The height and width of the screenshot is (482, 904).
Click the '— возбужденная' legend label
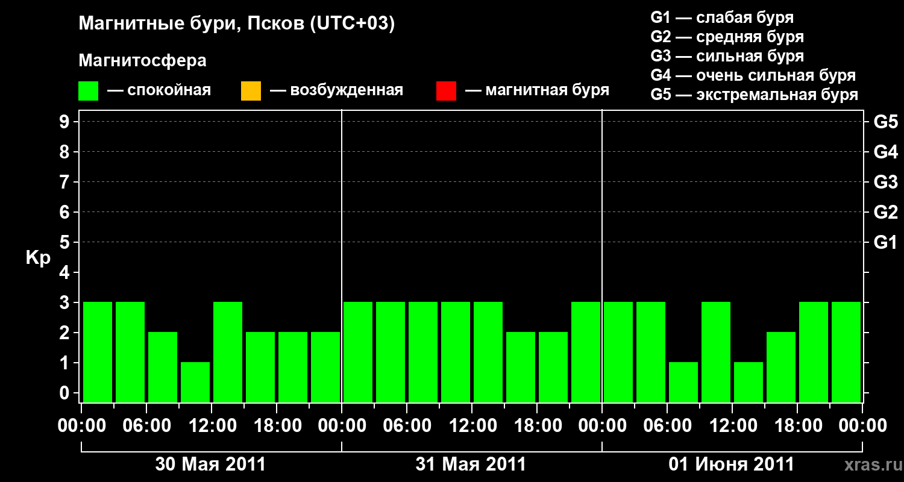[x=336, y=90]
